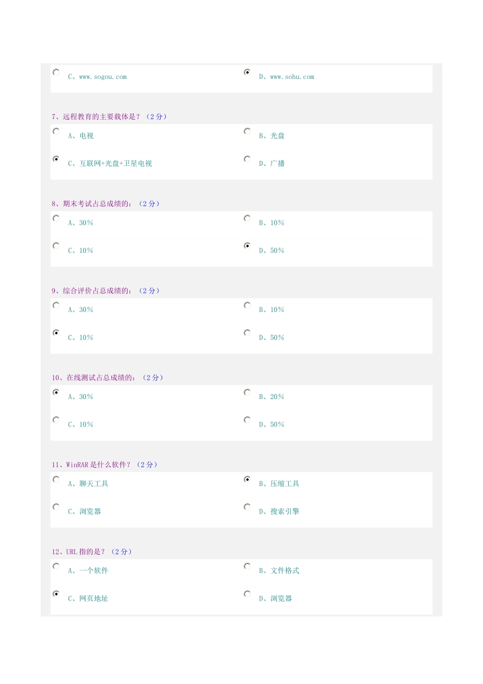Select 广播 radio button
This screenshot has height=684, width=483.
(x=247, y=159)
